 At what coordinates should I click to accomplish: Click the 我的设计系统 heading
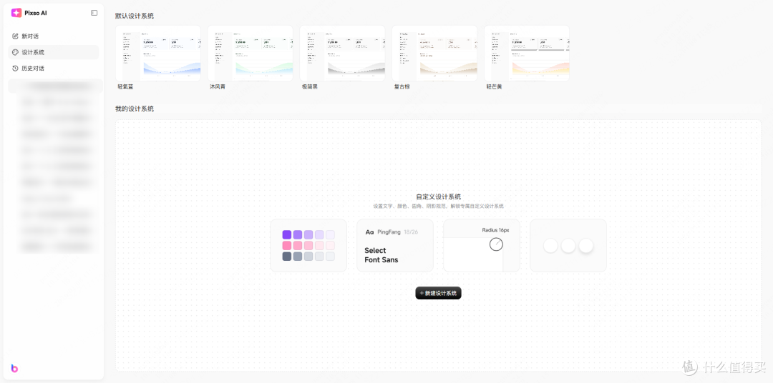[135, 109]
